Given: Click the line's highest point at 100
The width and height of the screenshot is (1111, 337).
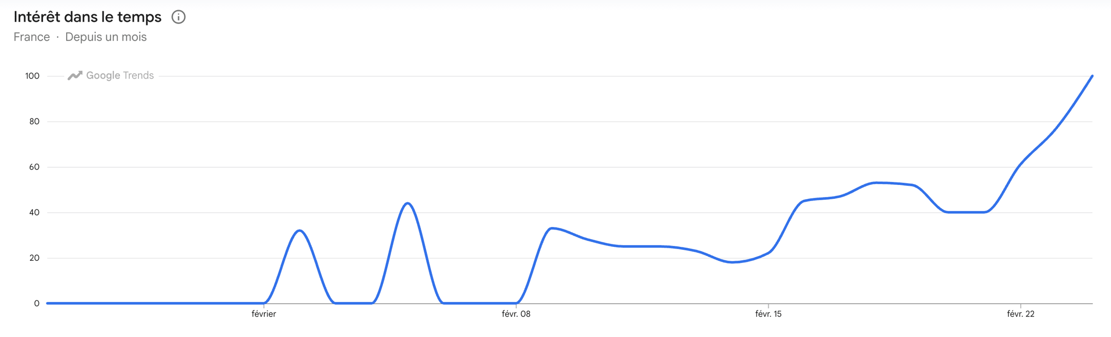Looking at the screenshot, I should [1092, 76].
